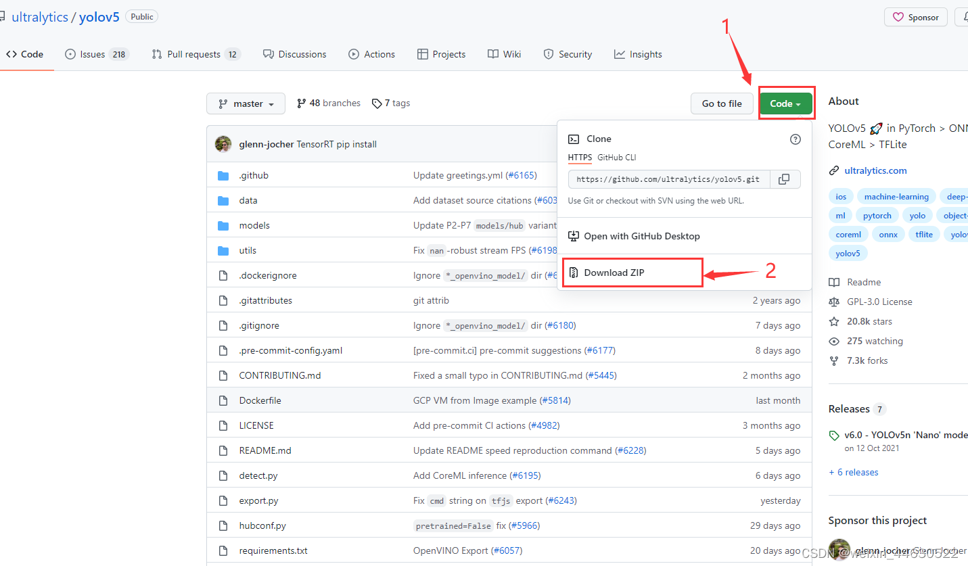
Task: Click the tflite topic tag
Action: [x=924, y=235]
